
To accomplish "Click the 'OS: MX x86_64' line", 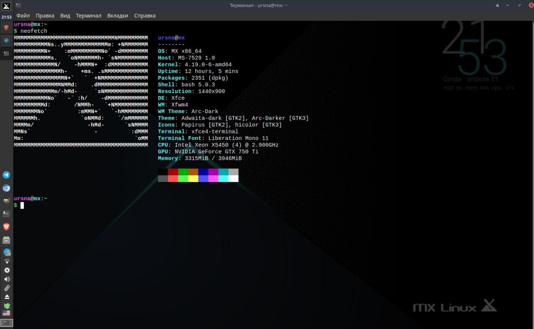I will click(x=180, y=51).
